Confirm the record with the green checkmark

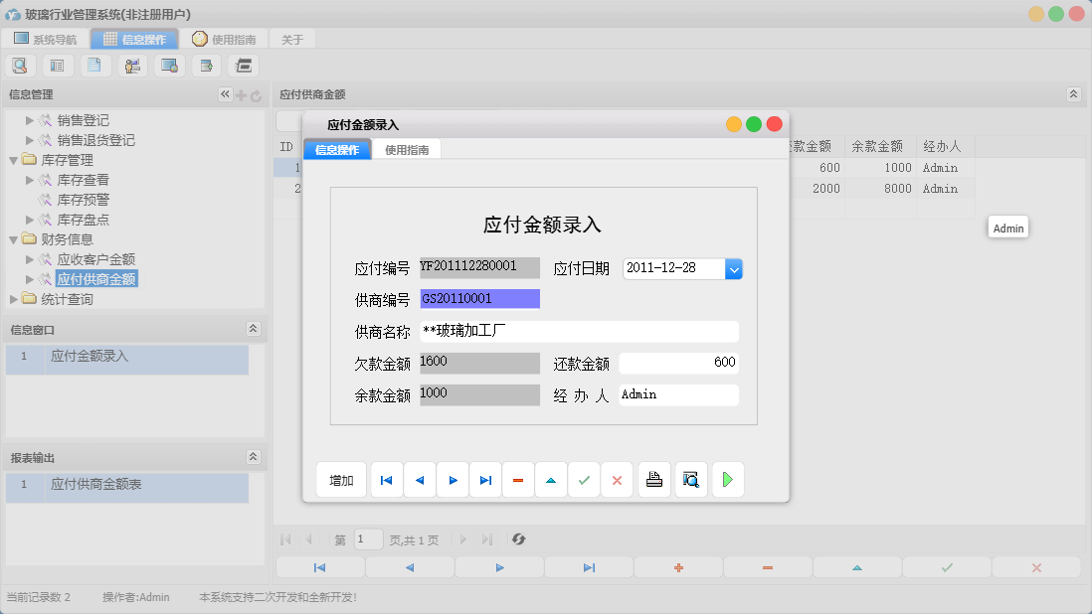[584, 479]
